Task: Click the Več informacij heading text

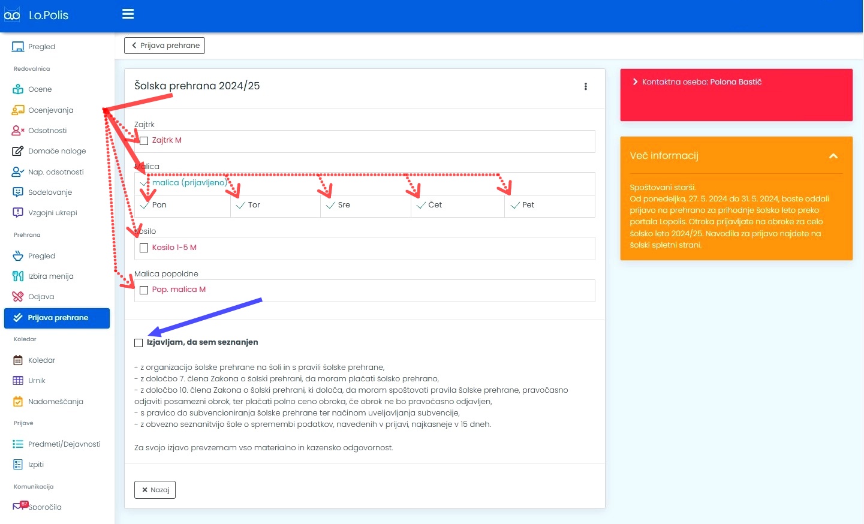Action: point(664,156)
